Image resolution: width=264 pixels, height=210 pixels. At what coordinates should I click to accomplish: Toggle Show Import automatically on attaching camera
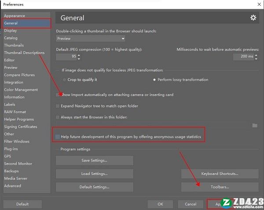pos(58,95)
